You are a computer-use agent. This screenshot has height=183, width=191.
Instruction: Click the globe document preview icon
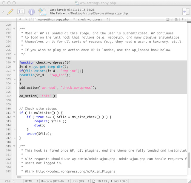point(42,12)
